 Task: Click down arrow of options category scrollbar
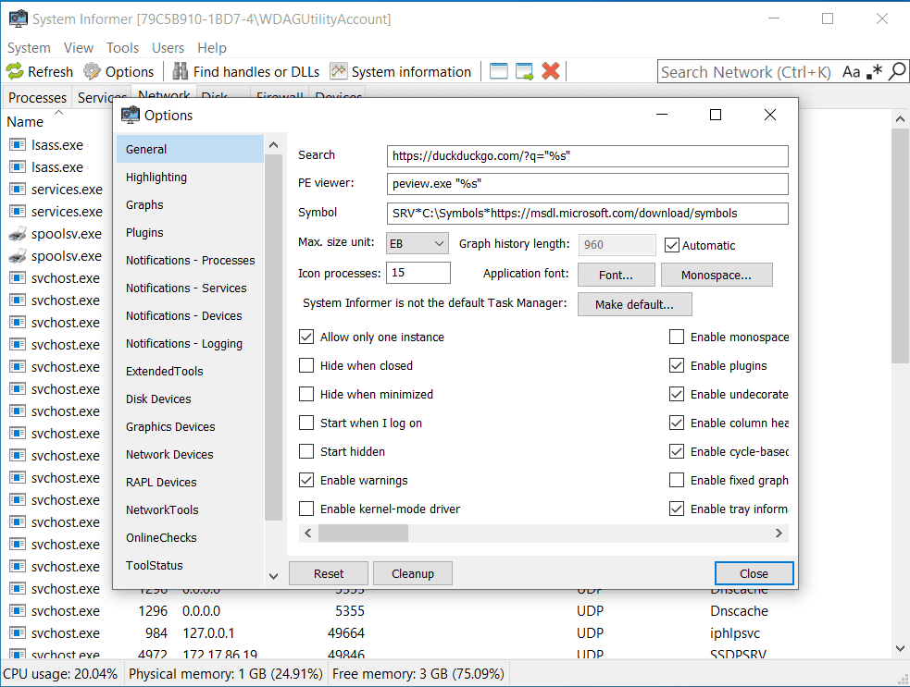pos(273,576)
